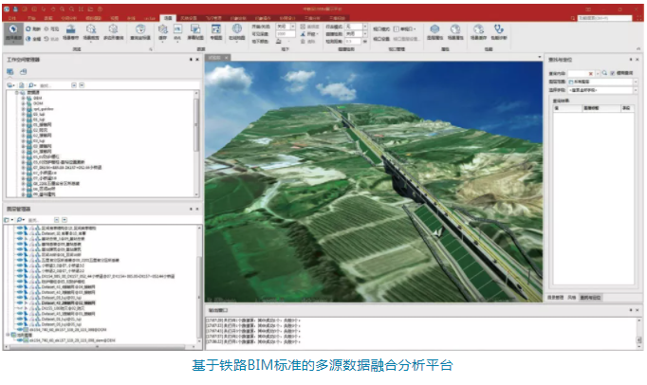
Task: Switch to 查找与定位 bottom tab
Action: pyautogui.click(x=590, y=297)
